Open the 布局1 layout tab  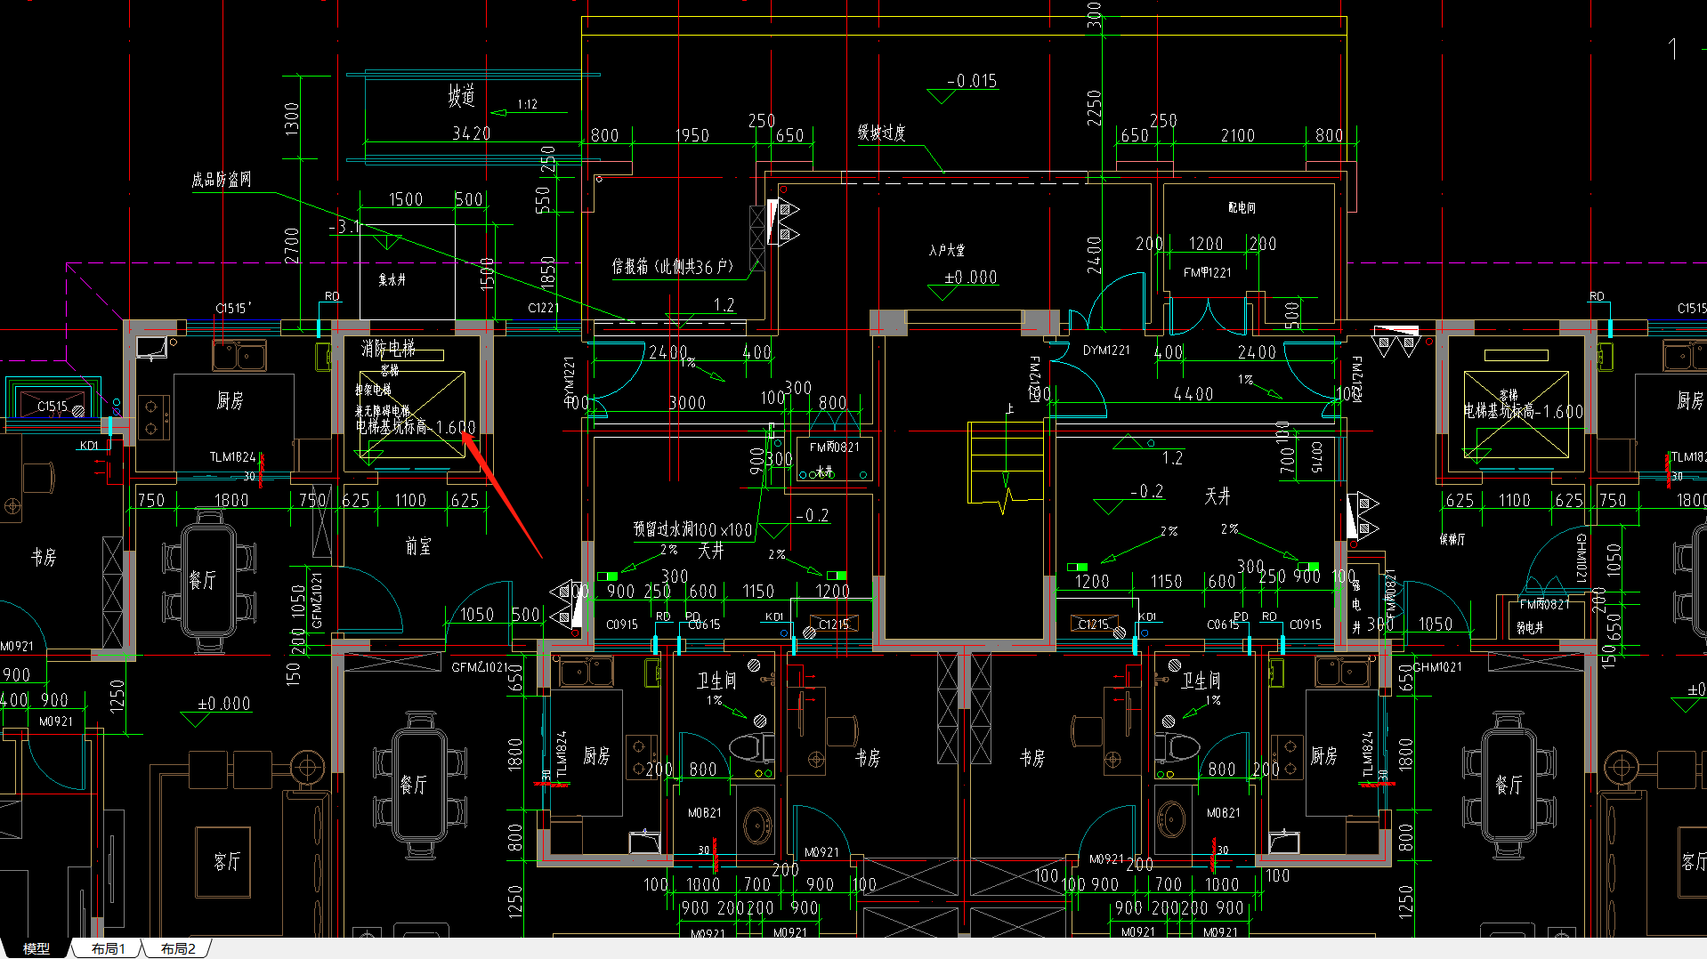point(109,948)
